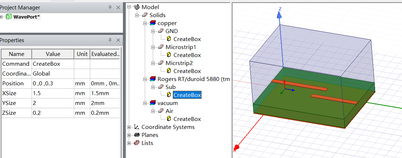Pin the Project Manager panel
The height and width of the screenshot is (158, 402).
[x=110, y=7]
